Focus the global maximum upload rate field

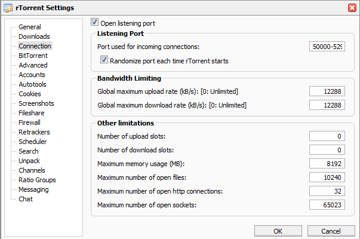tap(327, 91)
